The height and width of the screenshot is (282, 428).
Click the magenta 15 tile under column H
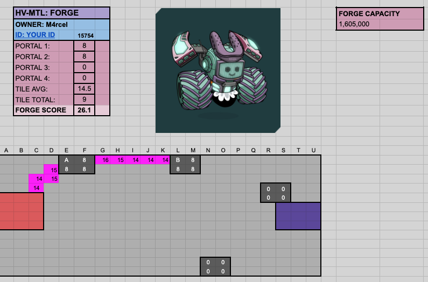pyautogui.click(x=118, y=160)
